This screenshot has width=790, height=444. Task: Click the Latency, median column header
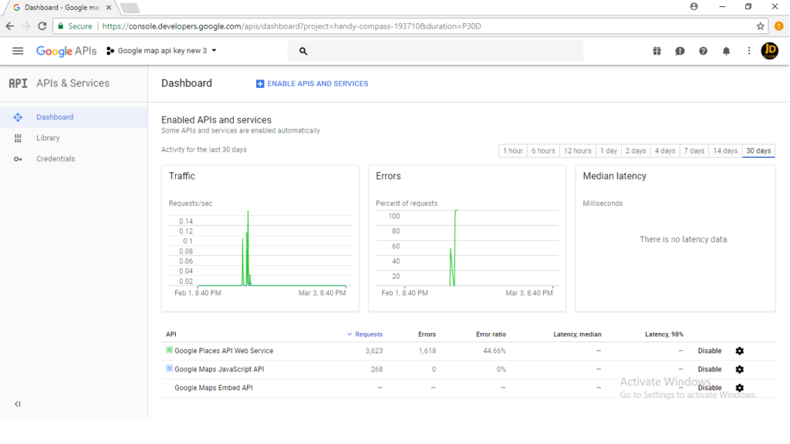coord(577,335)
